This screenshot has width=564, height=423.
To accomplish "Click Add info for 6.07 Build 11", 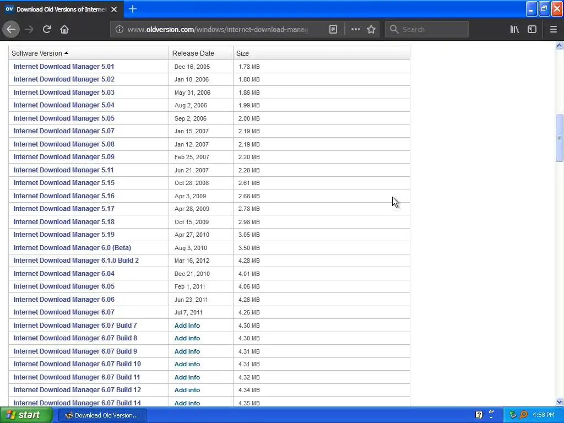I will tap(187, 377).
